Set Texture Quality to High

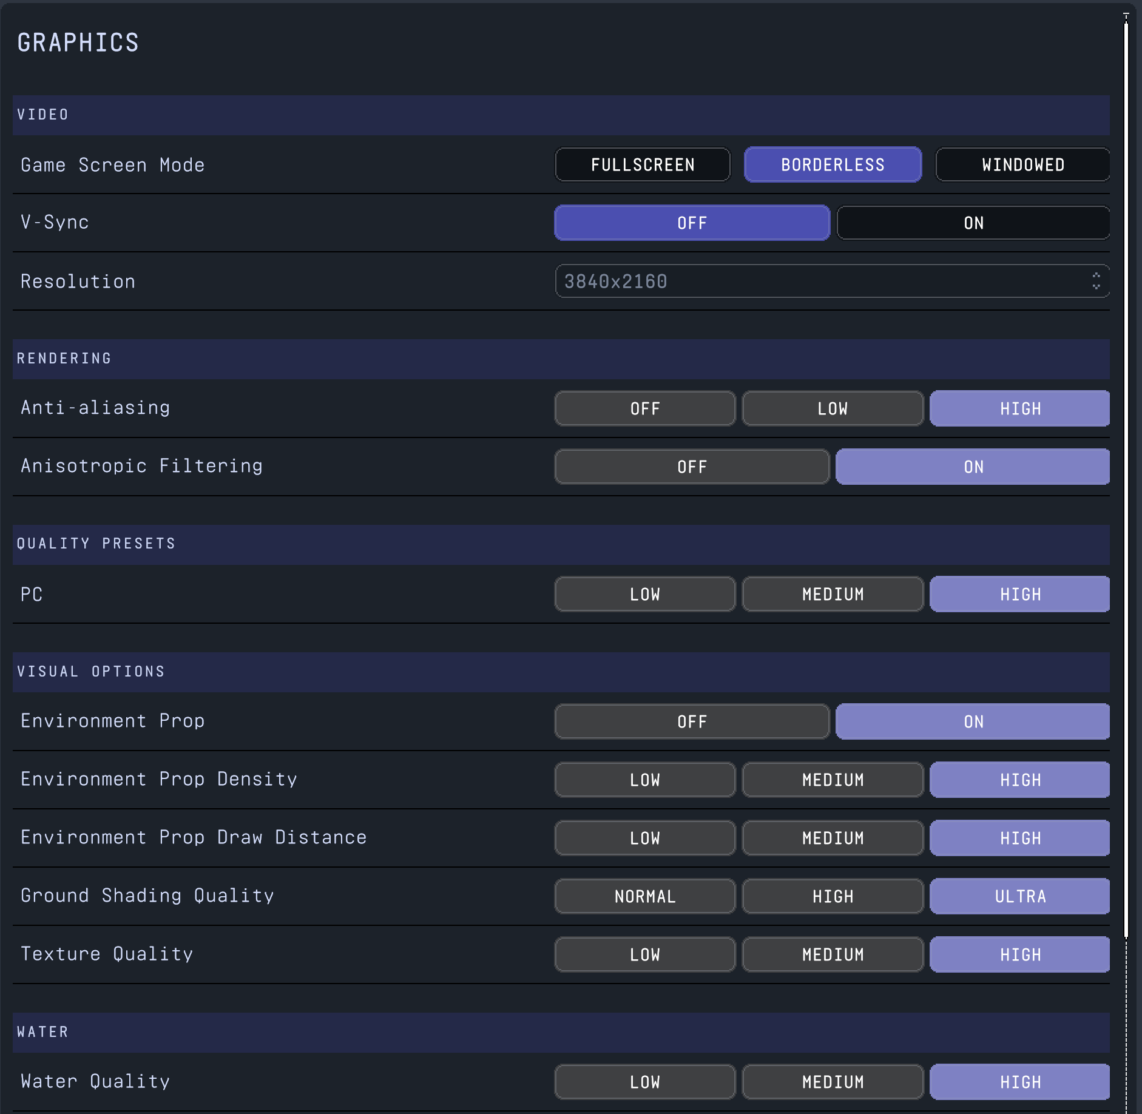pyautogui.click(x=1020, y=954)
